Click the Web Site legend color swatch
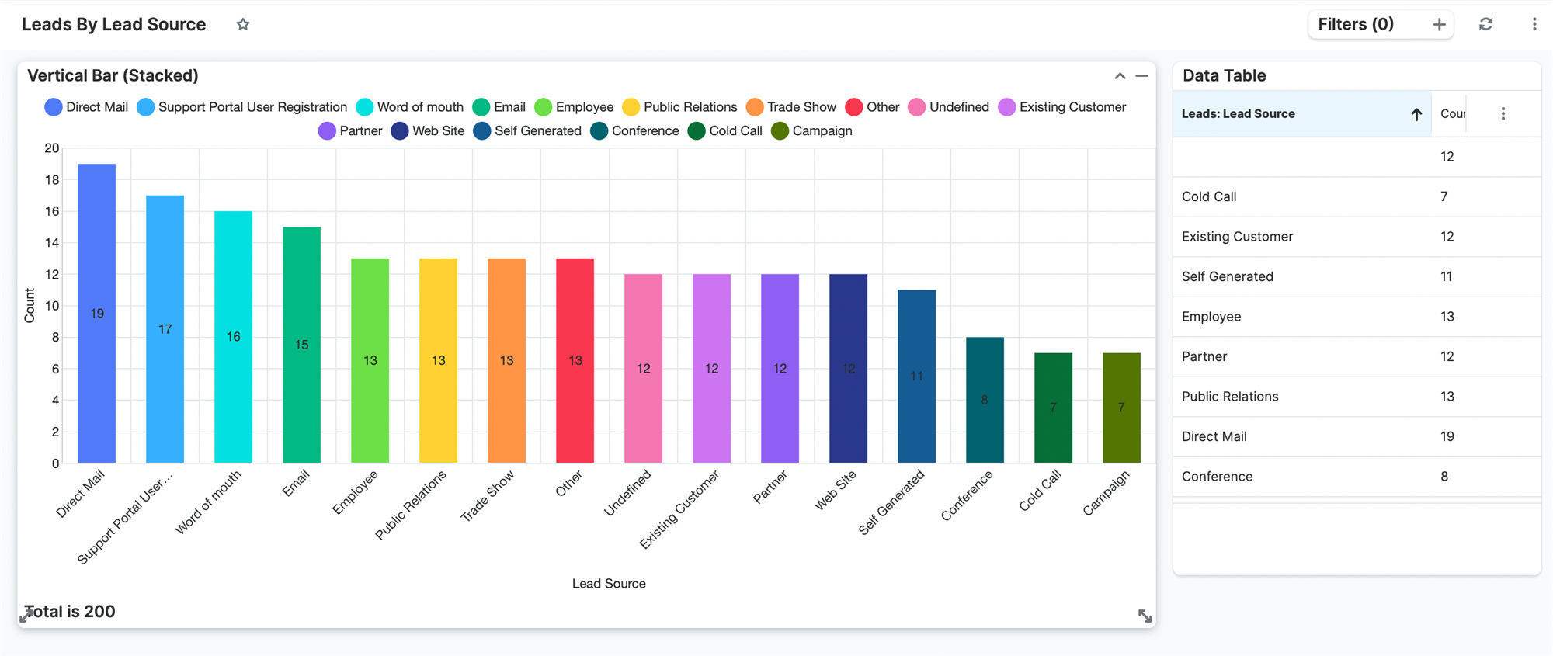Viewport: 1553px width, 656px height. [x=400, y=131]
